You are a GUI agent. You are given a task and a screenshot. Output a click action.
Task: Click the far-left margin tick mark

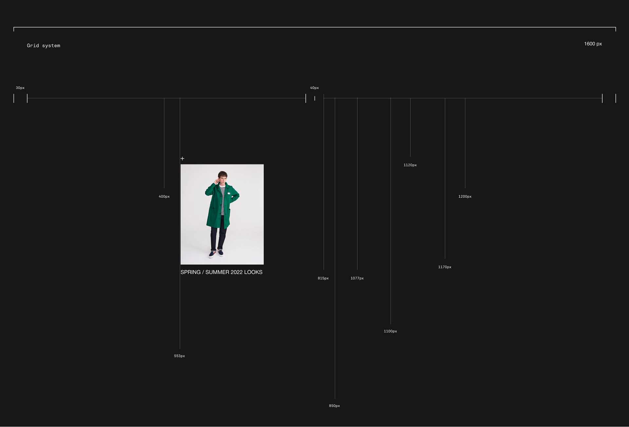pos(14,98)
